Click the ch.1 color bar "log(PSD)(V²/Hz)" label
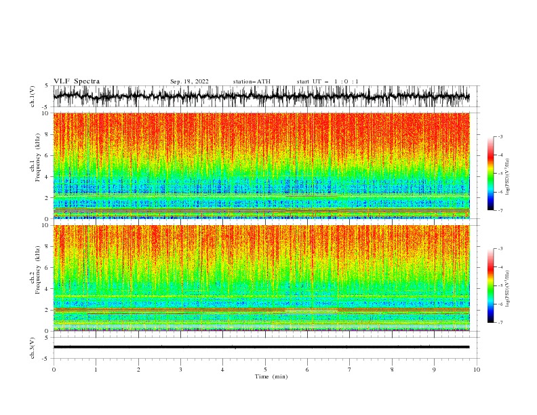 click(x=508, y=177)
